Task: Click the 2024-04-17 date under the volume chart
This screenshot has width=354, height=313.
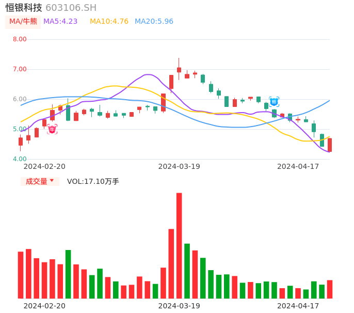Action: [298, 306]
